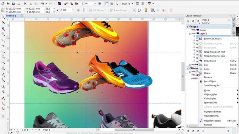The width and height of the screenshot is (239, 134).
Task: Select the Shape tool in toolbox
Action: [x=3, y=22]
